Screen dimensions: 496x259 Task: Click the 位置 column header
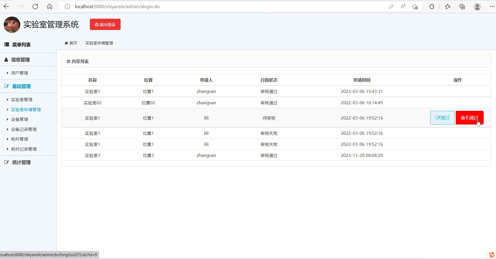(x=148, y=80)
